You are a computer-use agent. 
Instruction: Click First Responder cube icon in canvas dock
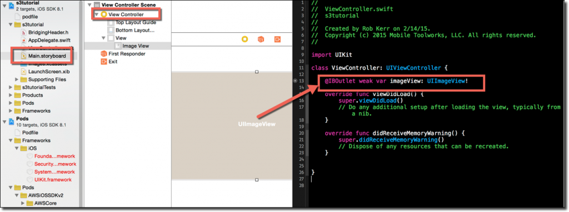click(x=261, y=39)
